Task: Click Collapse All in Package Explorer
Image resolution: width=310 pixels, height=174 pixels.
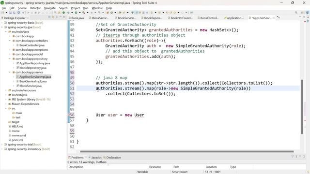Action: tap(49, 17)
